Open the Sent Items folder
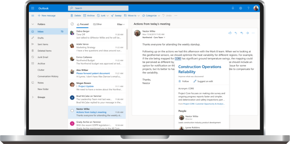The image size is (290, 144). coord(48,44)
